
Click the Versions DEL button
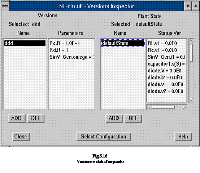tap(36, 118)
